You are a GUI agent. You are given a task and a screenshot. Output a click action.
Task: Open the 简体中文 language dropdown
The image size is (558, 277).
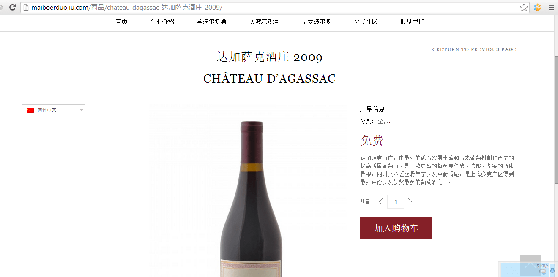(x=53, y=110)
